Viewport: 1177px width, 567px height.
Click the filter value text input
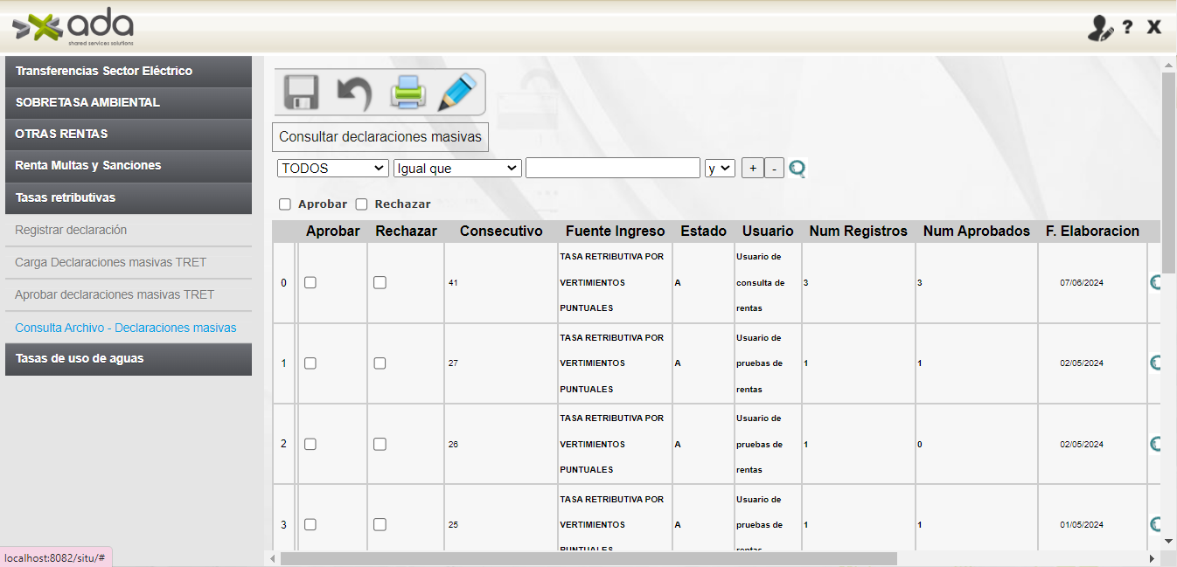pos(613,169)
